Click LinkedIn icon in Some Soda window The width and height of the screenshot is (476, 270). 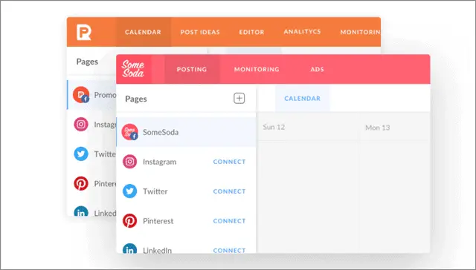tap(129, 248)
